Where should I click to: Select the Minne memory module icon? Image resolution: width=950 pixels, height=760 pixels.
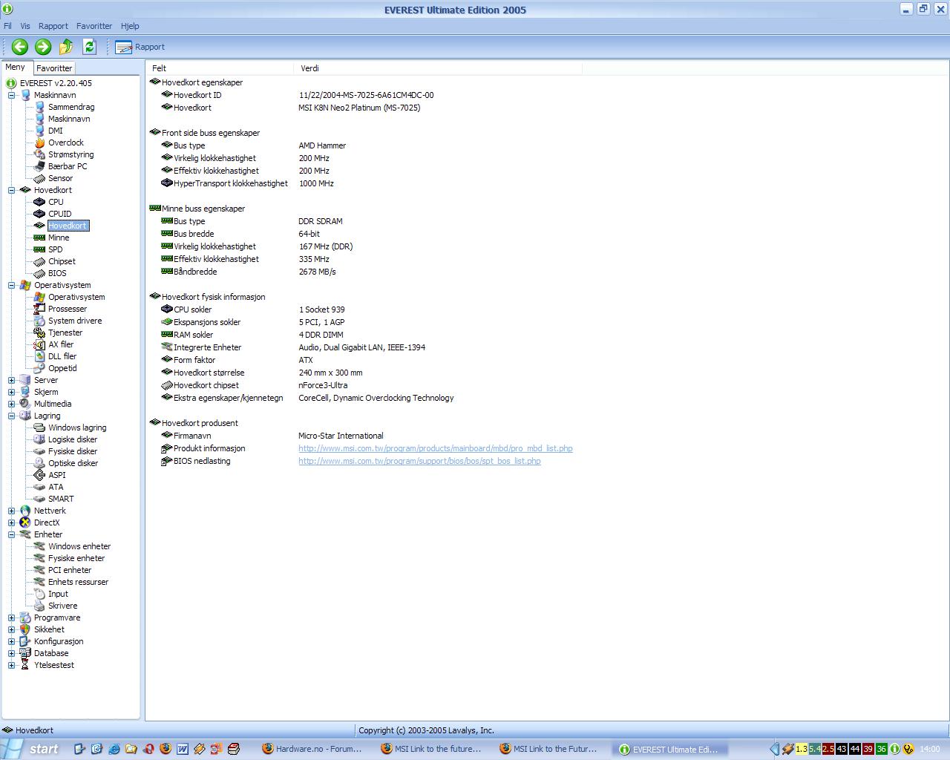coord(40,237)
